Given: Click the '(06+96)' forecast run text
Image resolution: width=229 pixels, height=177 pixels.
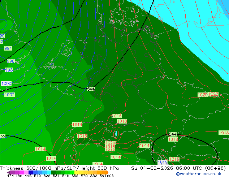Looking at the screenshot, I should [x=215, y=168].
